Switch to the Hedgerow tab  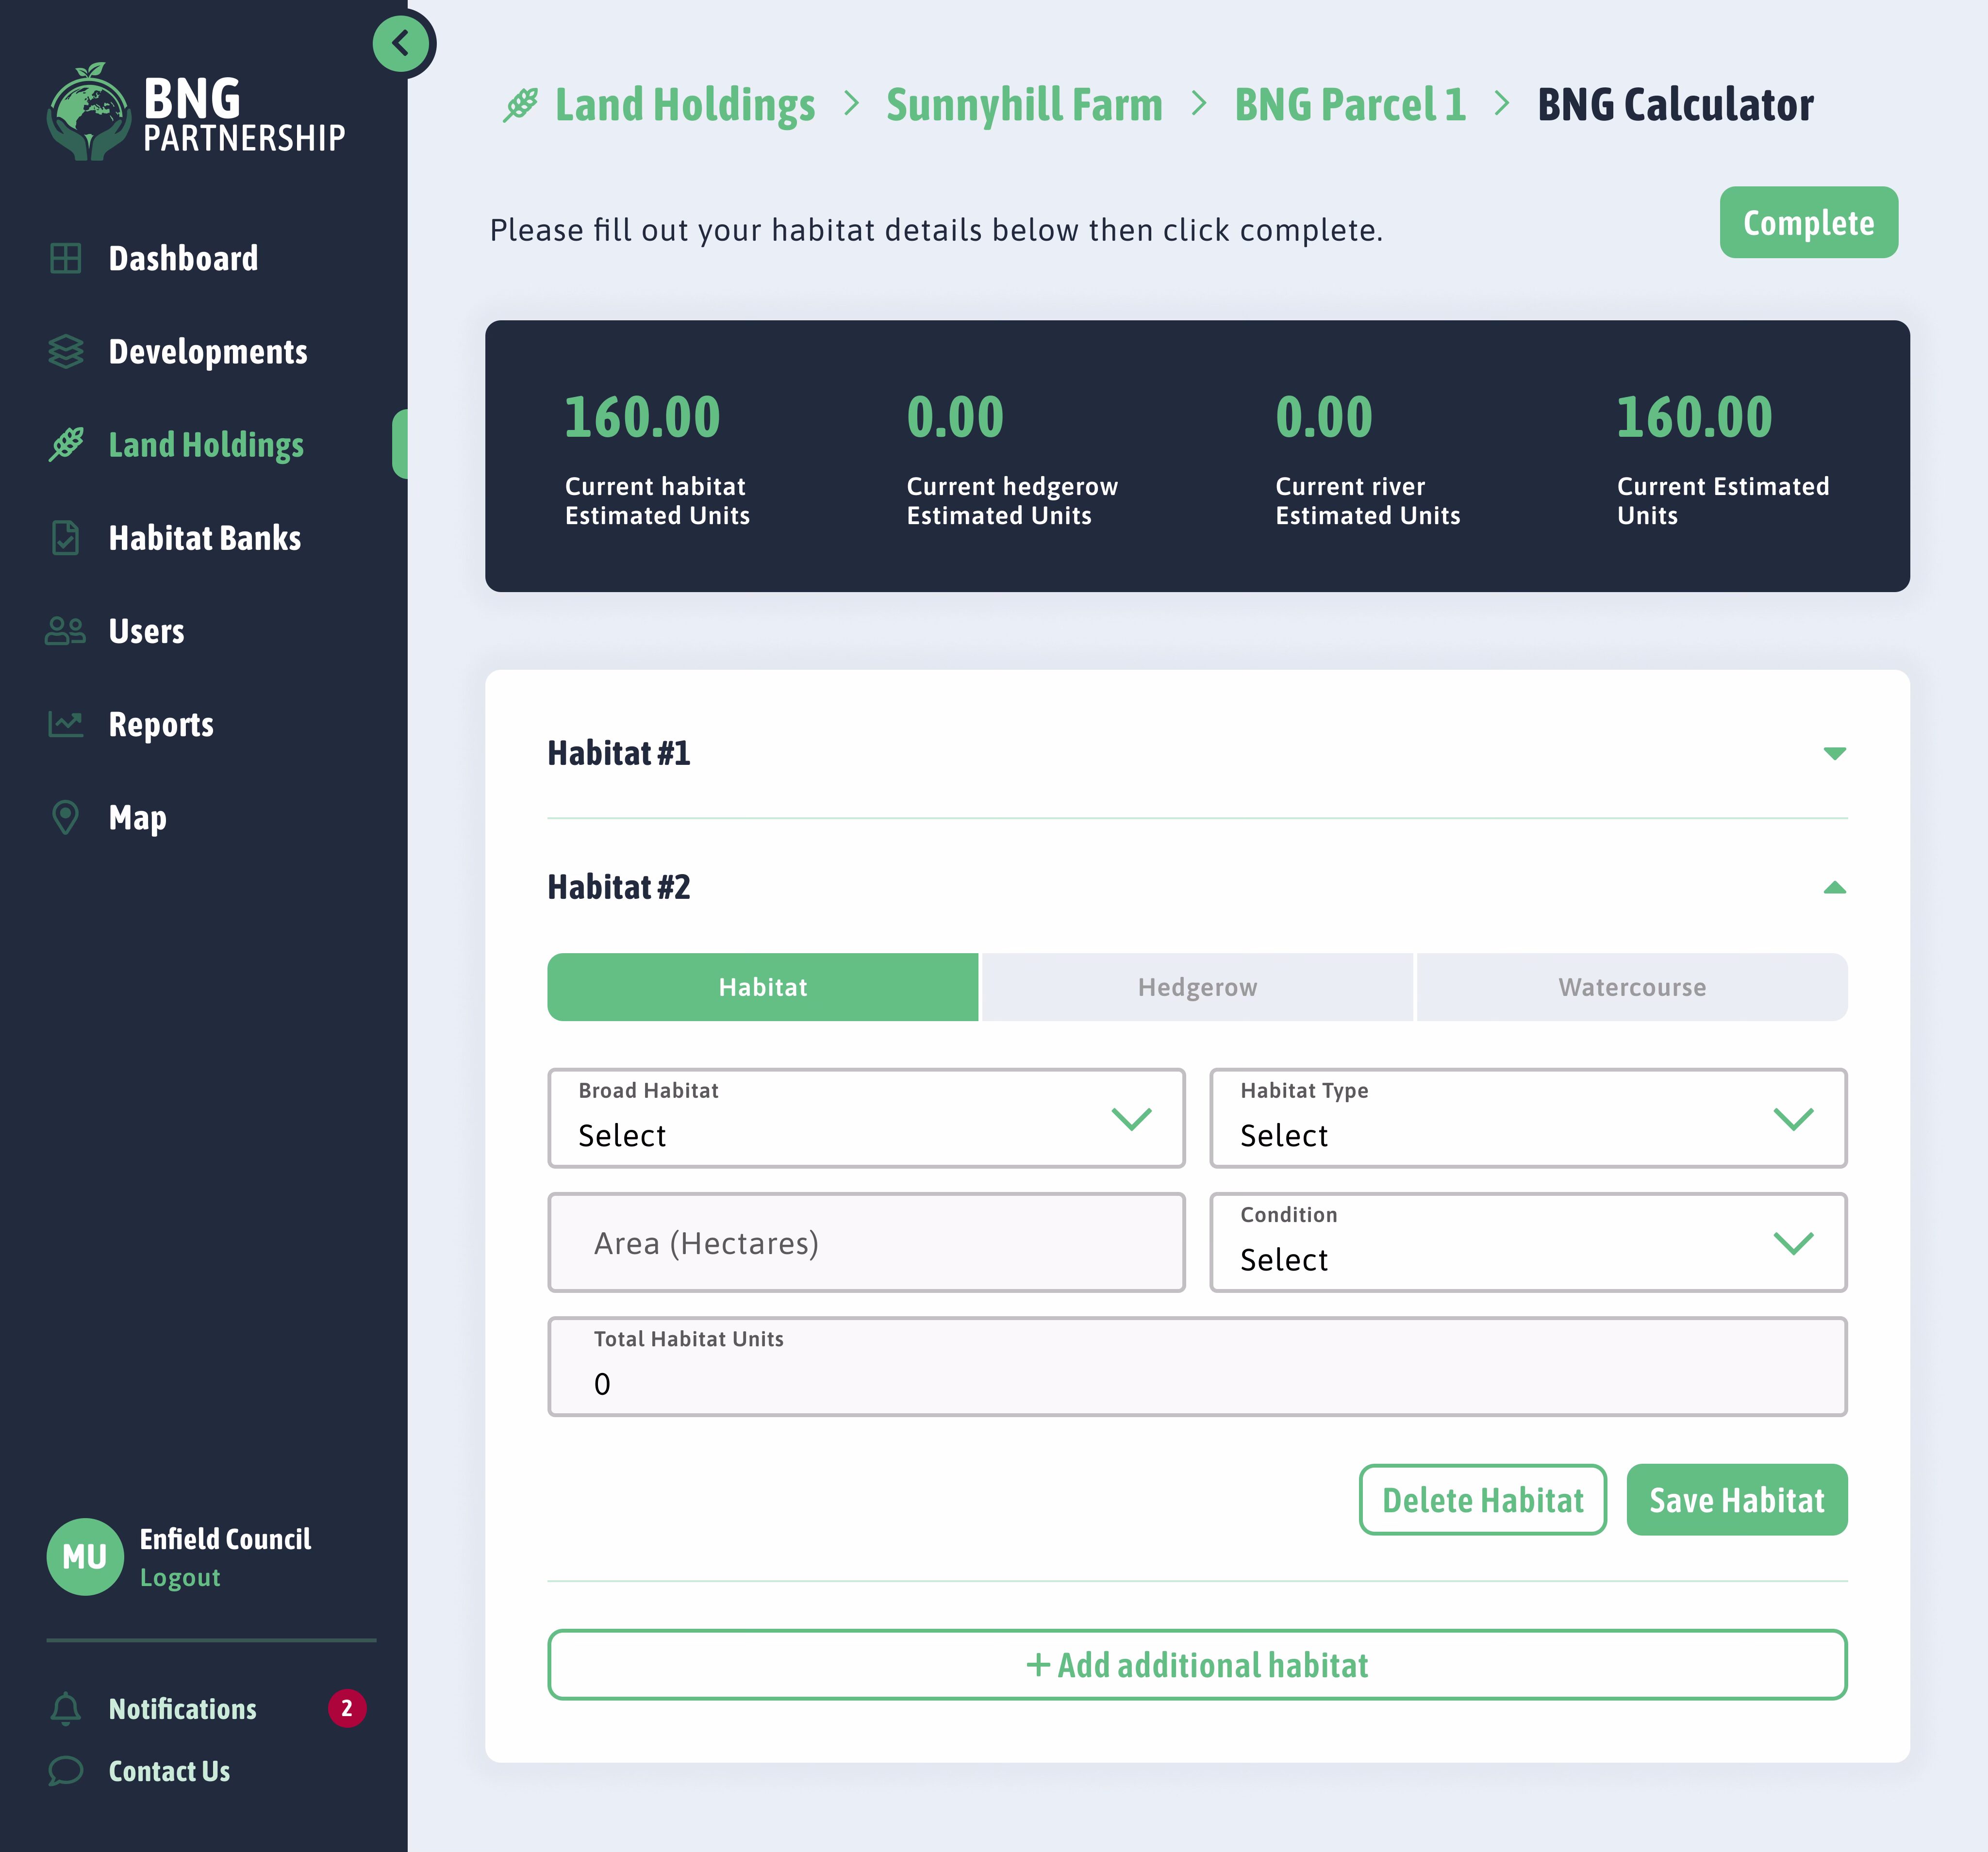coord(1197,987)
